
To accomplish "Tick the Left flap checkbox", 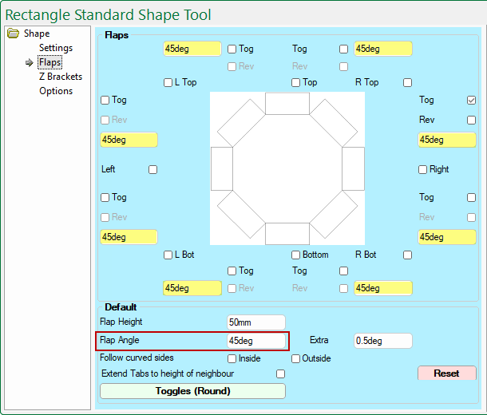I will point(152,169).
